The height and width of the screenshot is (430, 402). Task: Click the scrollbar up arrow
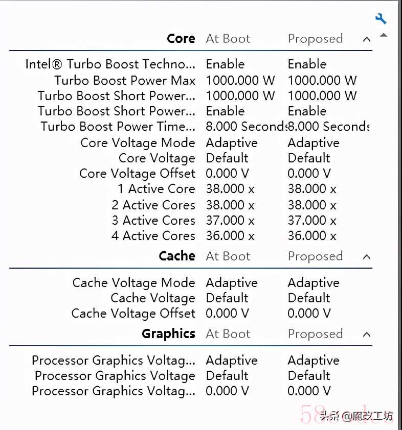pos(384,35)
